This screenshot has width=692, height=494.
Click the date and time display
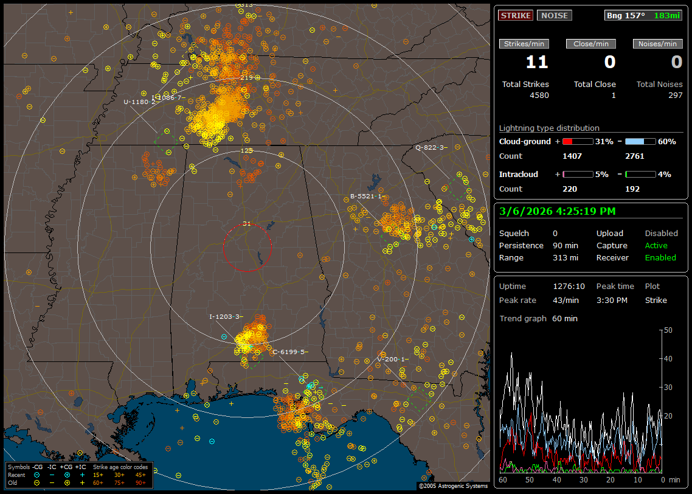pyautogui.click(x=557, y=212)
